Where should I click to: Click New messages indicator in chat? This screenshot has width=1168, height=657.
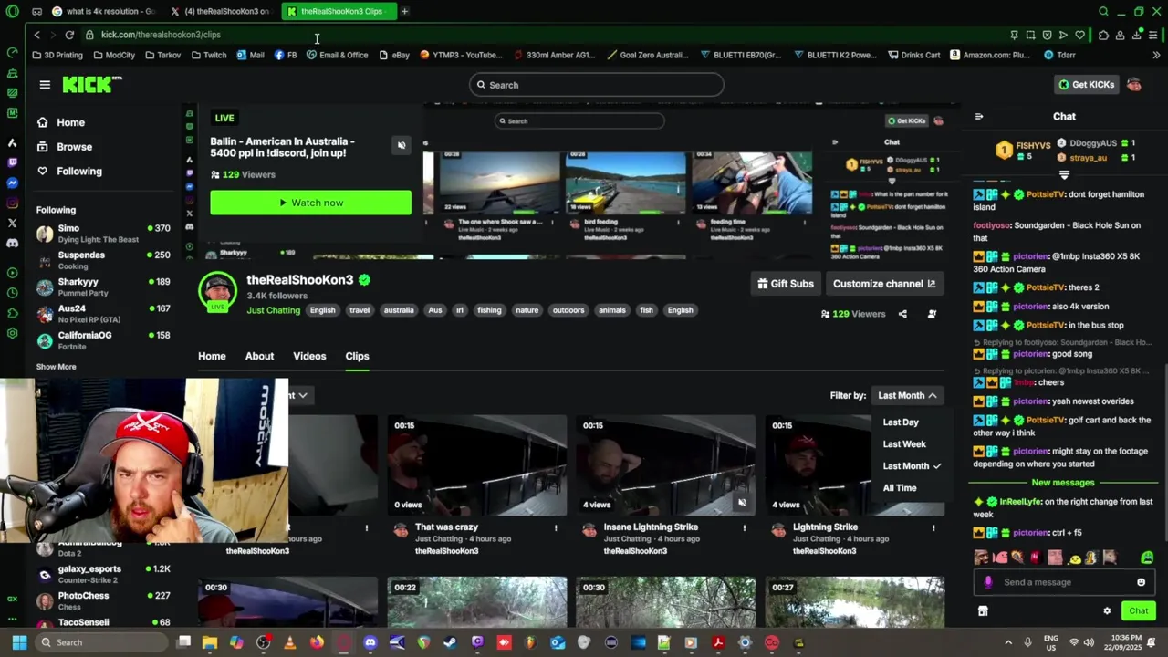(x=1062, y=483)
